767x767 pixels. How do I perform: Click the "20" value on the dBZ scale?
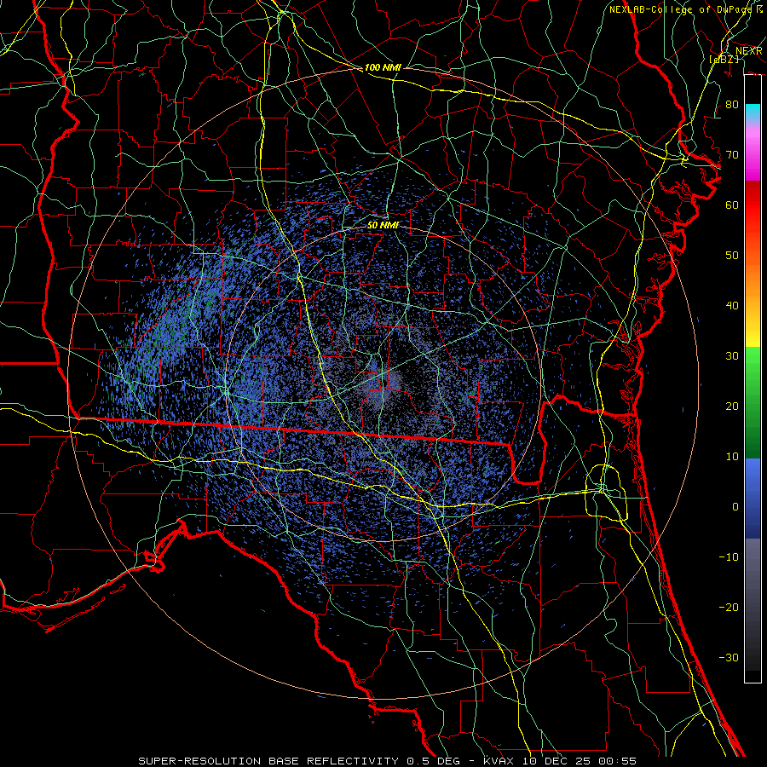pos(732,407)
